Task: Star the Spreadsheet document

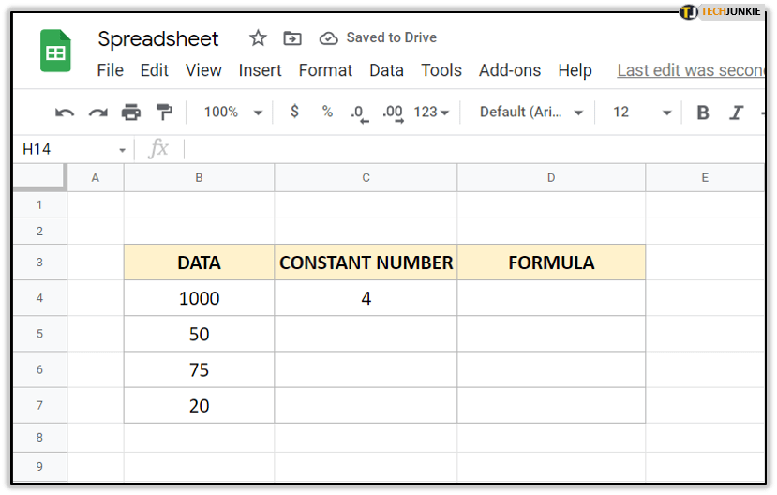Action: point(258,38)
